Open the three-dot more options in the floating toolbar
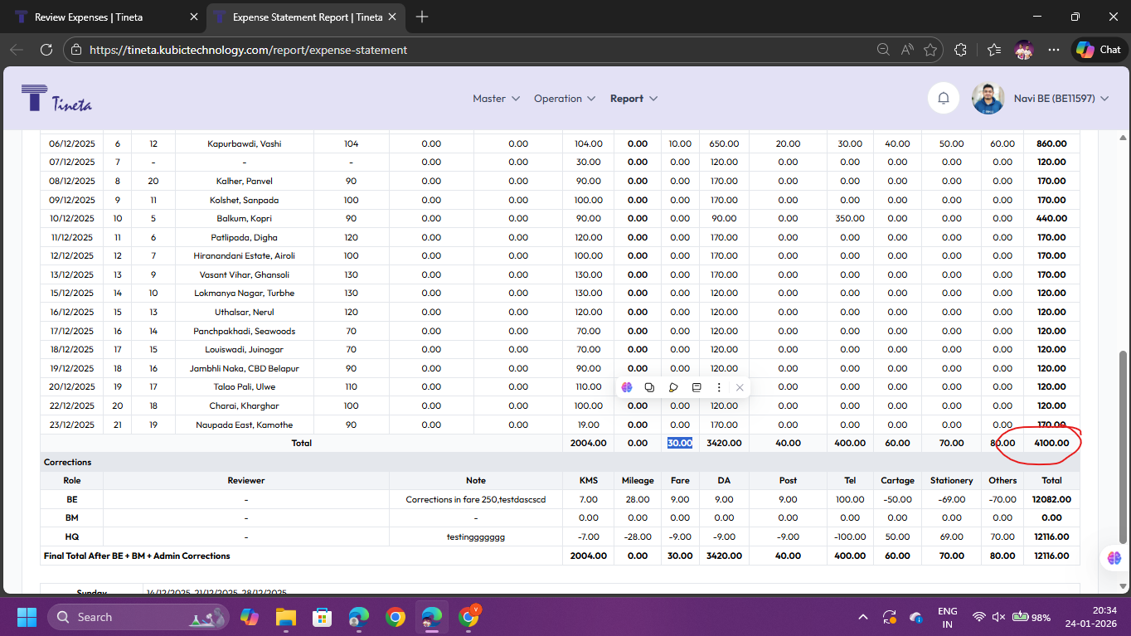The width and height of the screenshot is (1131, 636). point(719,387)
